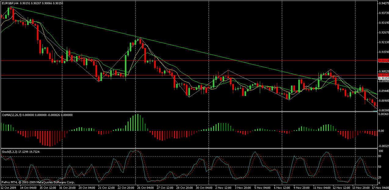Click the OsMA 0.00 scale value

[x=381, y=131]
